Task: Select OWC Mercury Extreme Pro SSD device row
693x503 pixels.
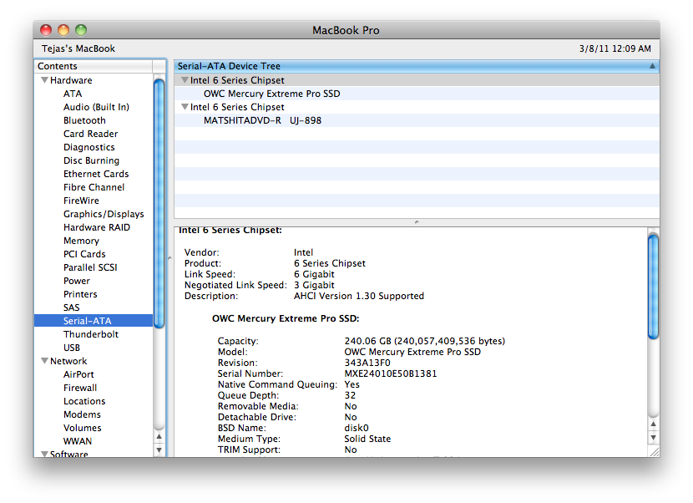Action: pos(417,94)
